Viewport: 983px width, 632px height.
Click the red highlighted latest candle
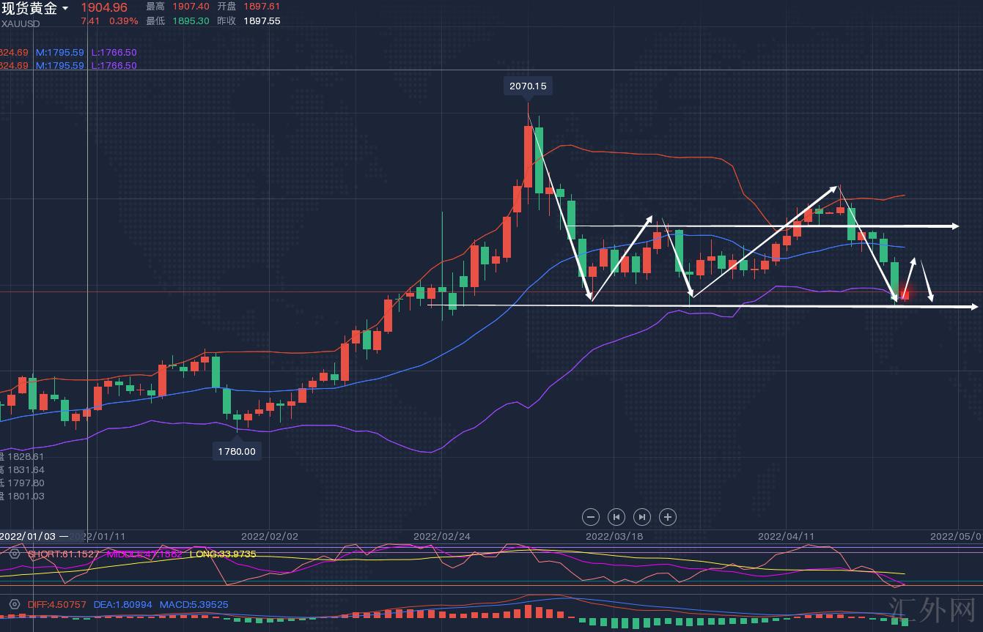(904, 294)
